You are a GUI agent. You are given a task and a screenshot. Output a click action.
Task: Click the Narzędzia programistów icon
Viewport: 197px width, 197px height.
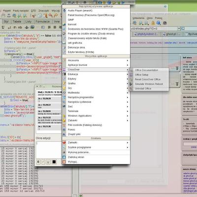click(64, 97)
